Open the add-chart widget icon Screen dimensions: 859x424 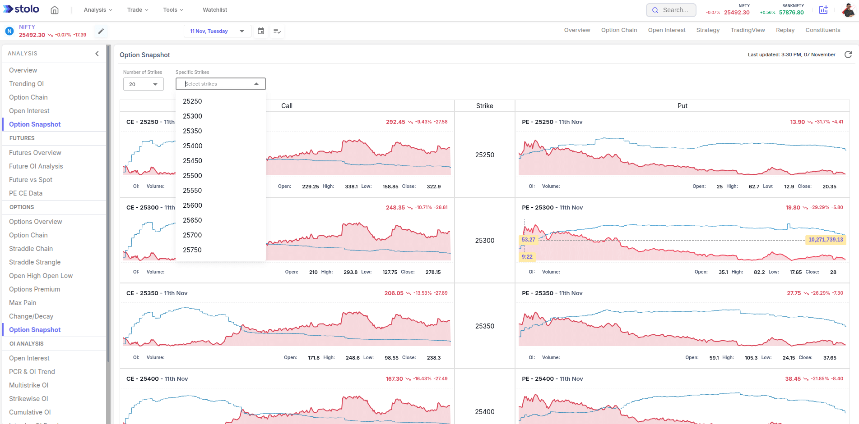[823, 10]
